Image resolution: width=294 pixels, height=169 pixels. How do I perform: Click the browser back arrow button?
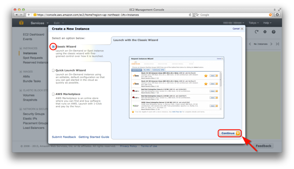pos(17,15)
